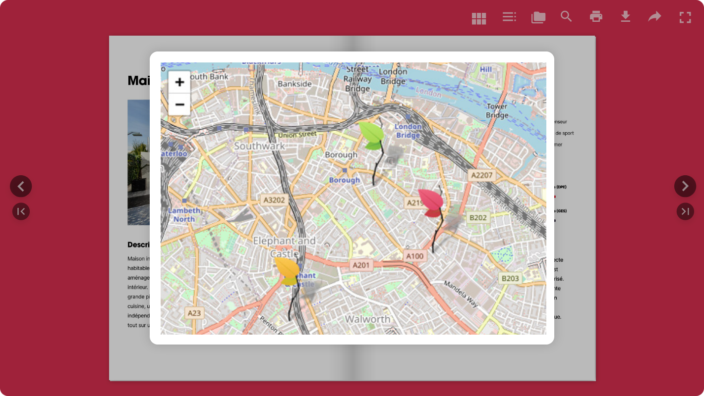Share the flipbook using arrow icon

click(655, 17)
